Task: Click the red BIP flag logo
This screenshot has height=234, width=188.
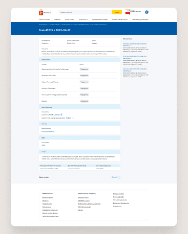Action: tap(128, 12)
